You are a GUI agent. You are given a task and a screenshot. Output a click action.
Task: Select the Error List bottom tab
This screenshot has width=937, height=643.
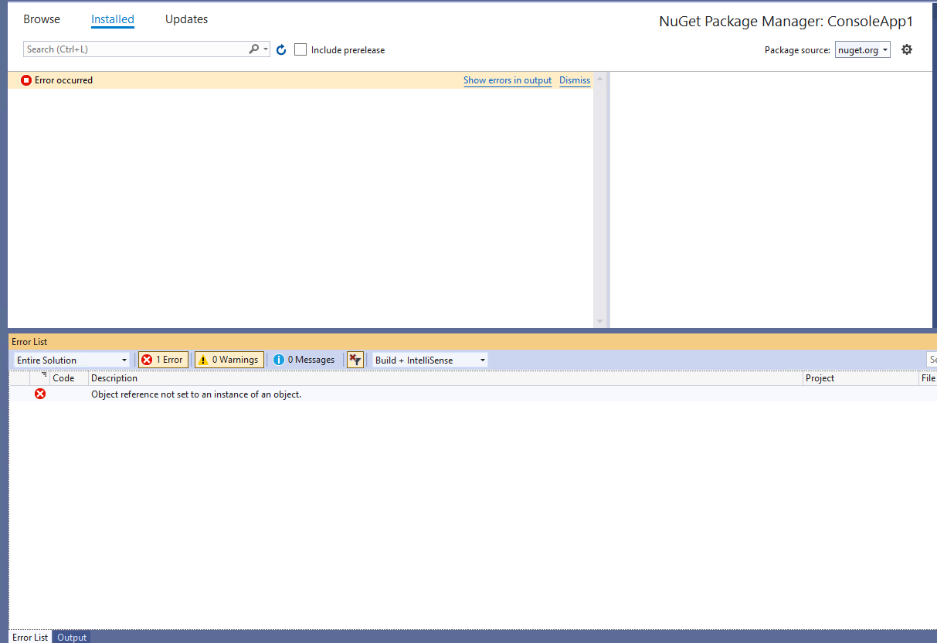(x=30, y=637)
